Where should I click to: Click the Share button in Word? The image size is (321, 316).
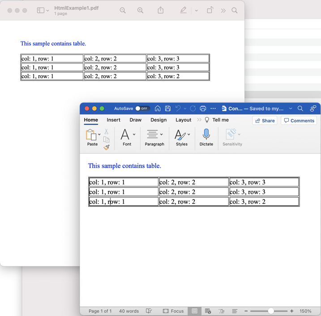(x=265, y=121)
